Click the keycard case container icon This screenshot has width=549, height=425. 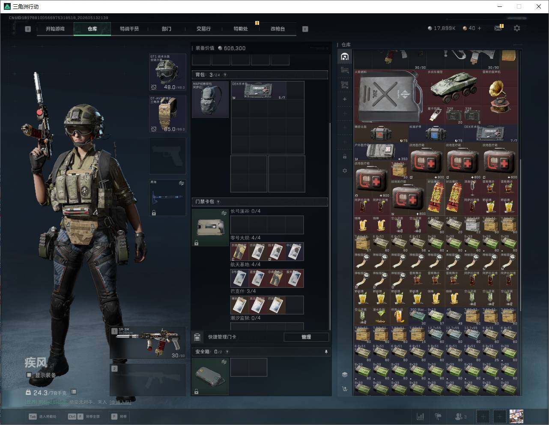[x=210, y=227]
